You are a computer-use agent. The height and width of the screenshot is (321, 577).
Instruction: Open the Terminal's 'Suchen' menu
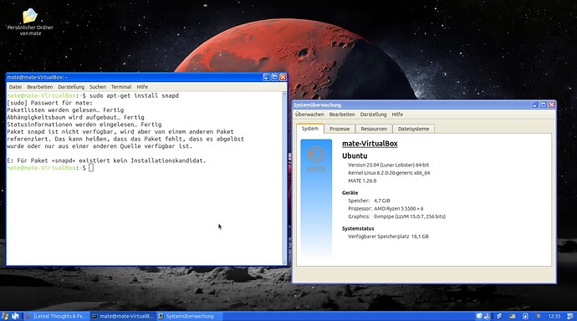pyautogui.click(x=98, y=87)
